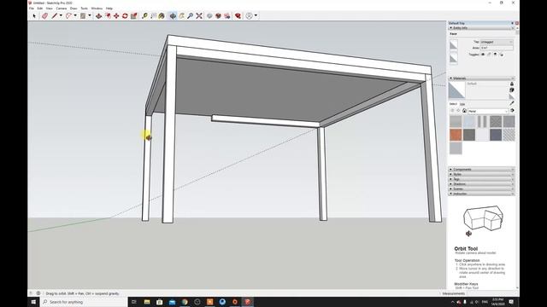Click the taskbar search box
This screenshot has width=547, height=307.
[84, 302]
